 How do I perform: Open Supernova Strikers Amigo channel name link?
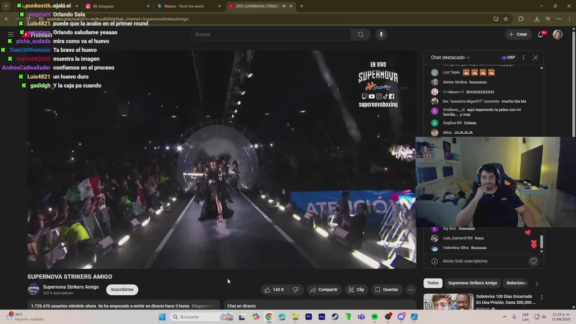(x=71, y=287)
